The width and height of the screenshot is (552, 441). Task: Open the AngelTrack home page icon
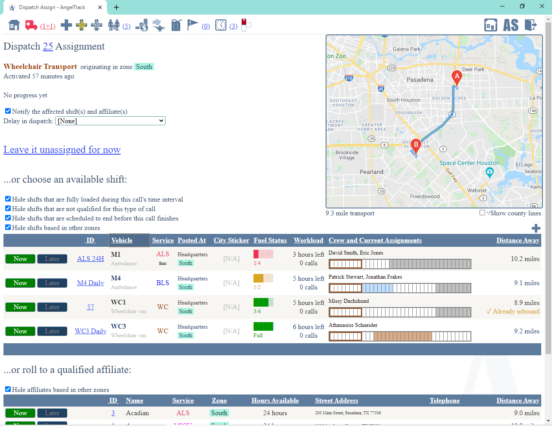coord(13,25)
